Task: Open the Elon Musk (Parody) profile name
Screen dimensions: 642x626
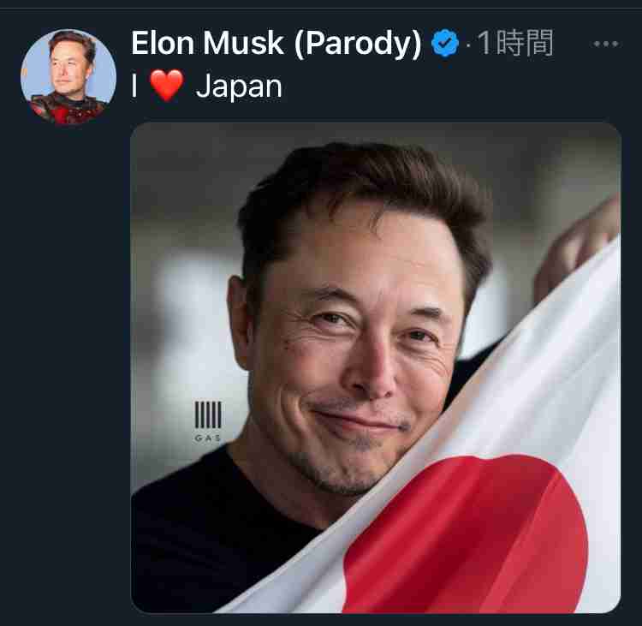Action: tap(276, 43)
